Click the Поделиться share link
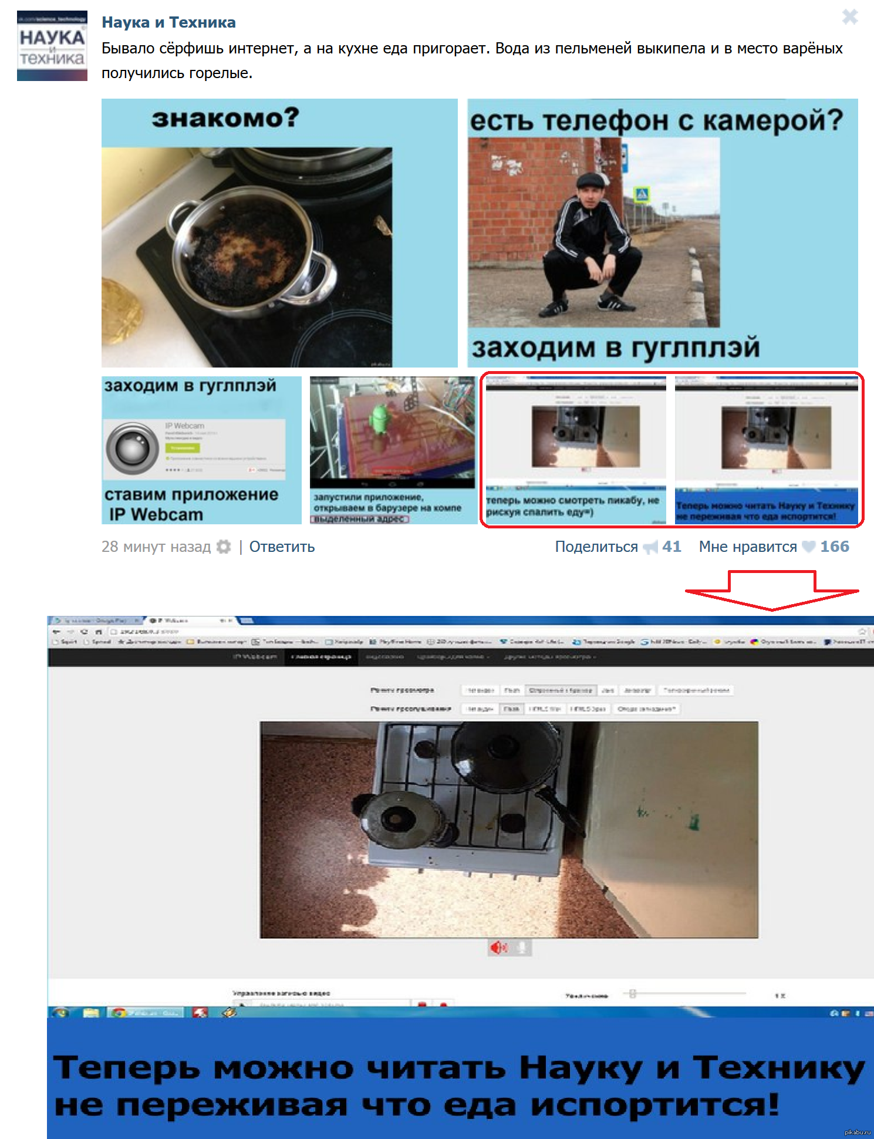The image size is (874, 1139). pos(596,547)
